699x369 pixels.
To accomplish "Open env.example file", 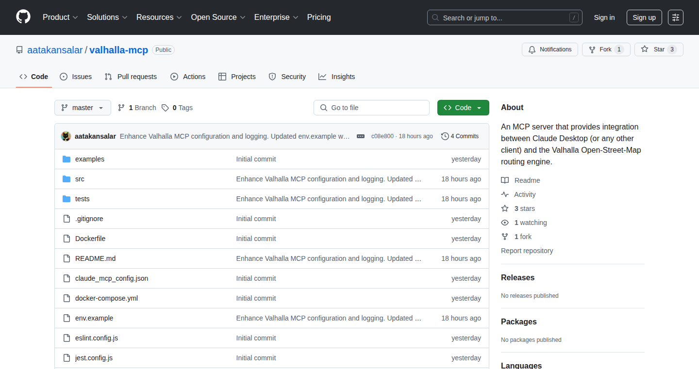I will click(x=94, y=318).
